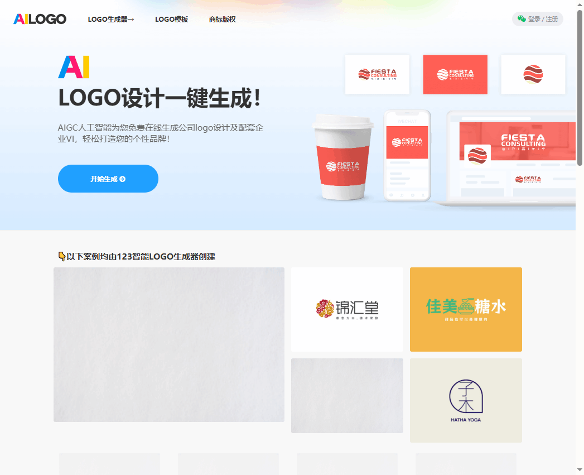584x475 pixels.
Task: Click the large gray placeholder case image
Action: pos(168,344)
